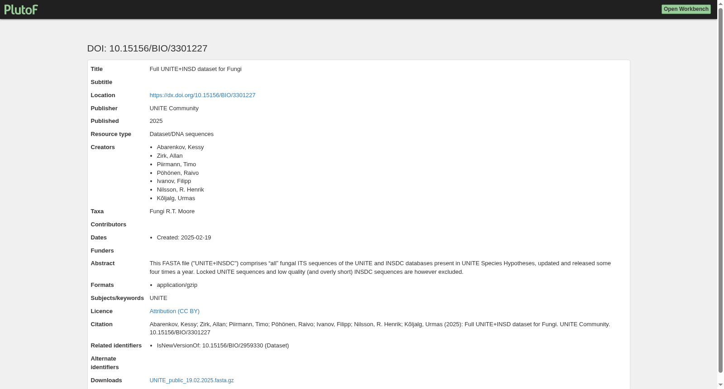Screen dimensions: 724x389
Task: Click the 'Citation' field label
Action: [x=102, y=324]
